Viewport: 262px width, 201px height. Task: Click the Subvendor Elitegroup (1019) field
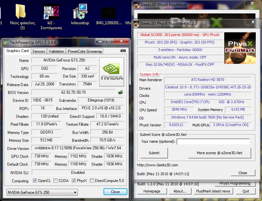[x=101, y=100]
